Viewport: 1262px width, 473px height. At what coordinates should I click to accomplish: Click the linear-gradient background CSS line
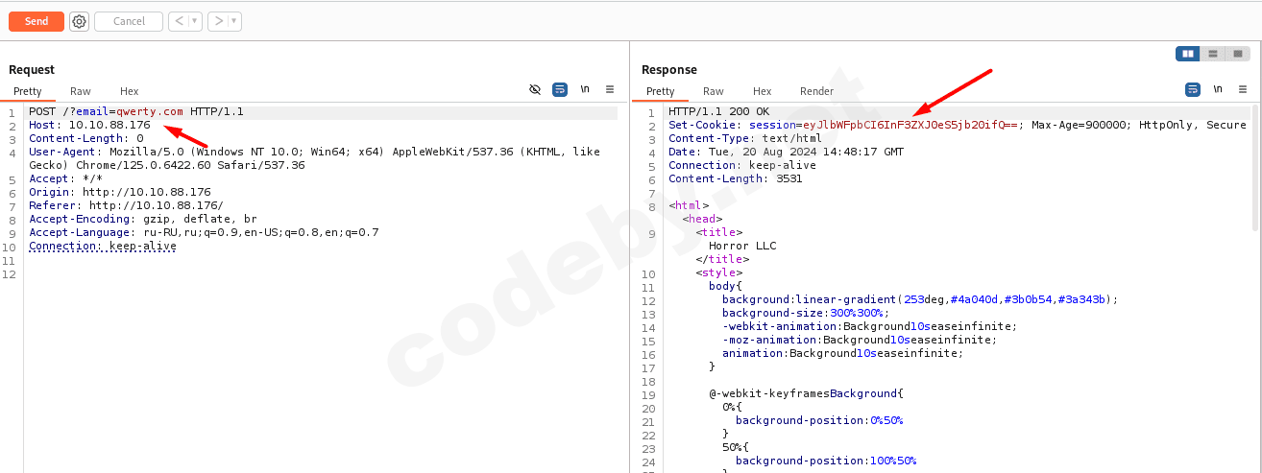[x=920, y=299]
